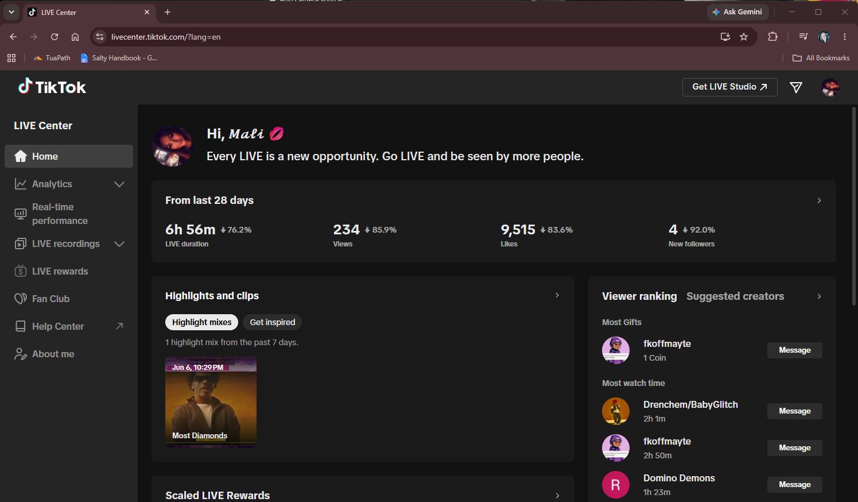858x502 pixels.
Task: Open the tab search dropdown arrow
Action: coord(11,12)
